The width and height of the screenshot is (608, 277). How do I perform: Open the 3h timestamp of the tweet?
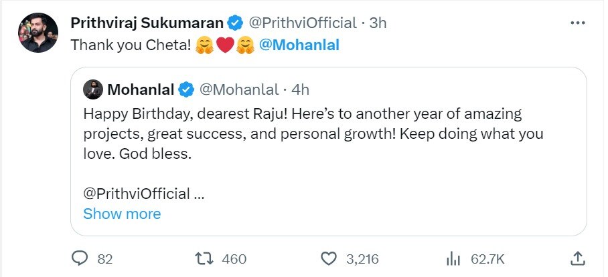pos(378,23)
